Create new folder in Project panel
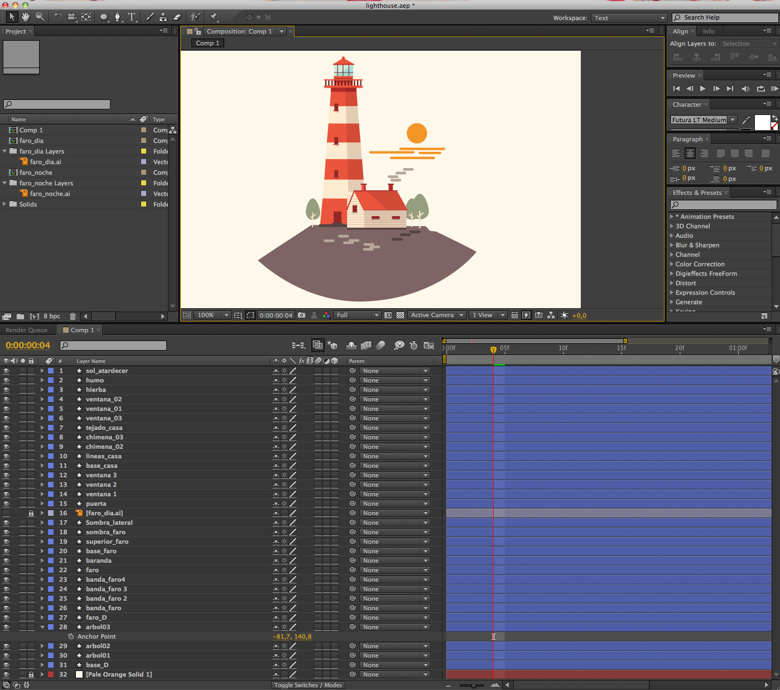The width and height of the screenshot is (780, 690). tap(20, 317)
